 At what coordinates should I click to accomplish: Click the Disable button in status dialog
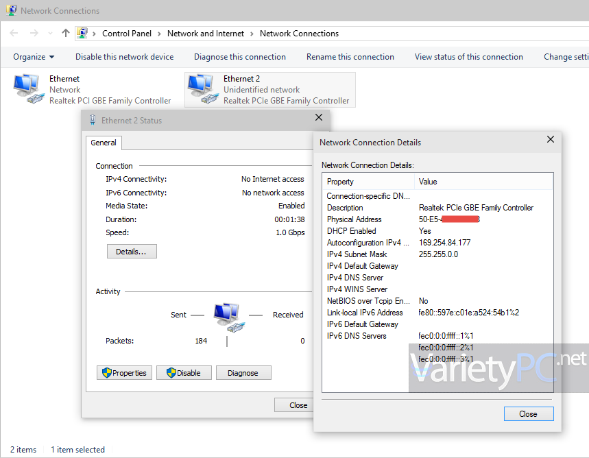(184, 373)
